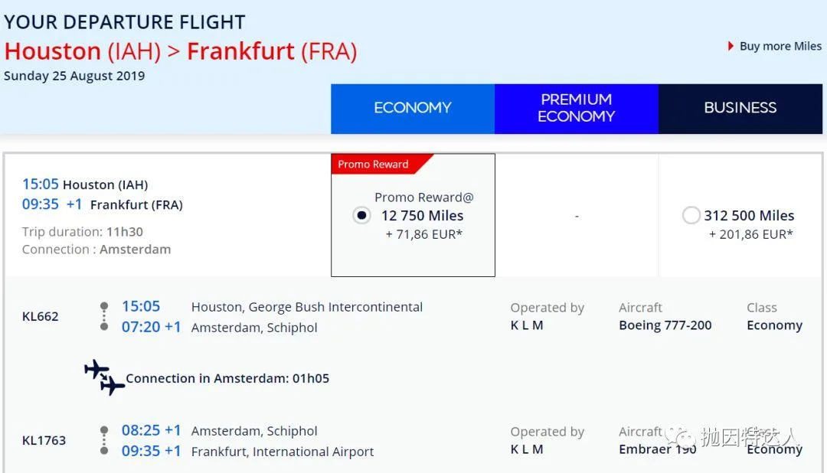Click the Boeing 777-200 aircraft label
827x473 pixels.
coord(665,325)
